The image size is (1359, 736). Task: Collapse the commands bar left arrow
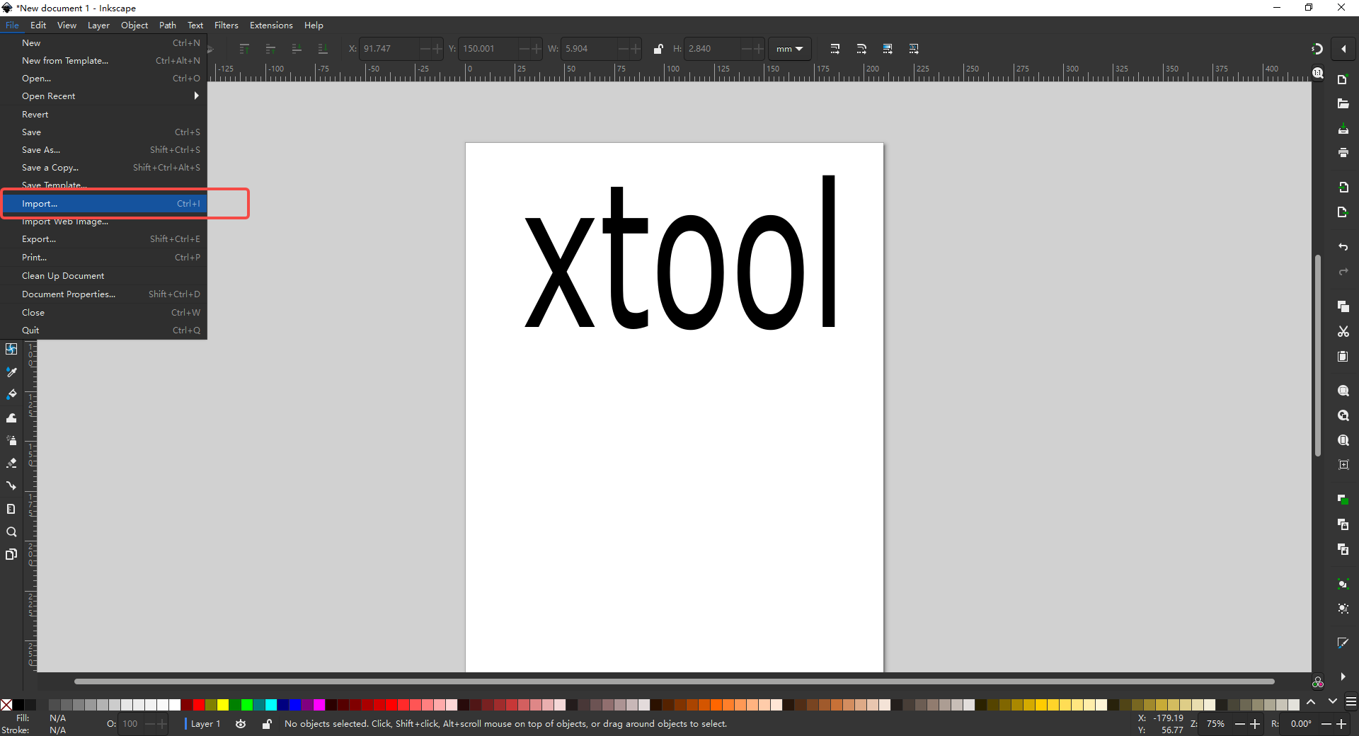[1343, 49]
